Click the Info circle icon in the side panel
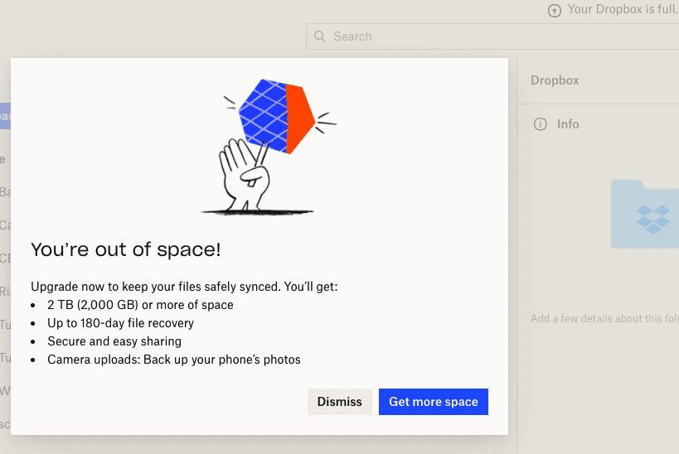This screenshot has height=454, width=679. pyautogui.click(x=541, y=124)
